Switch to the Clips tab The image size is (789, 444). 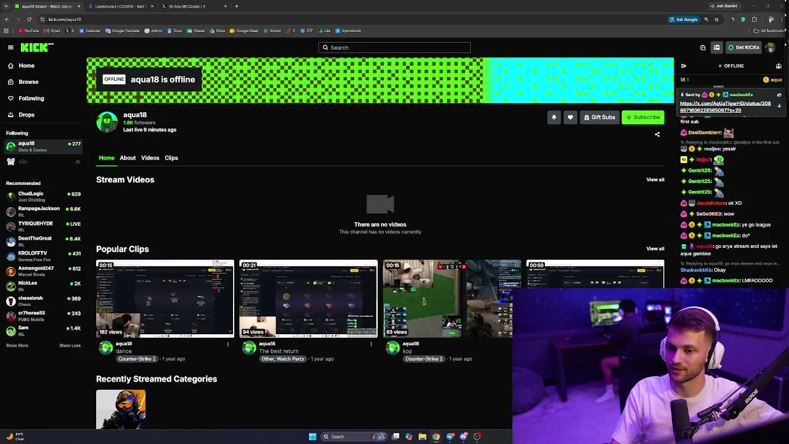point(171,158)
